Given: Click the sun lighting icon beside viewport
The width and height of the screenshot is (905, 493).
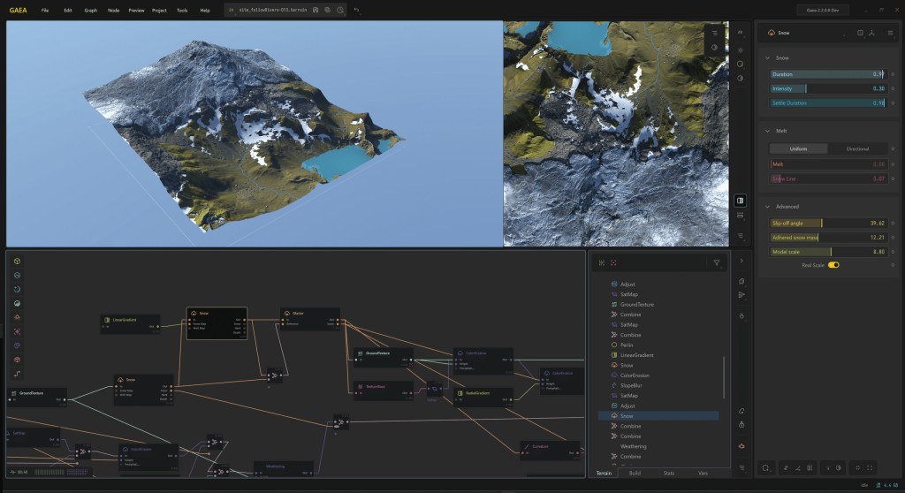Looking at the screenshot, I should [740, 50].
